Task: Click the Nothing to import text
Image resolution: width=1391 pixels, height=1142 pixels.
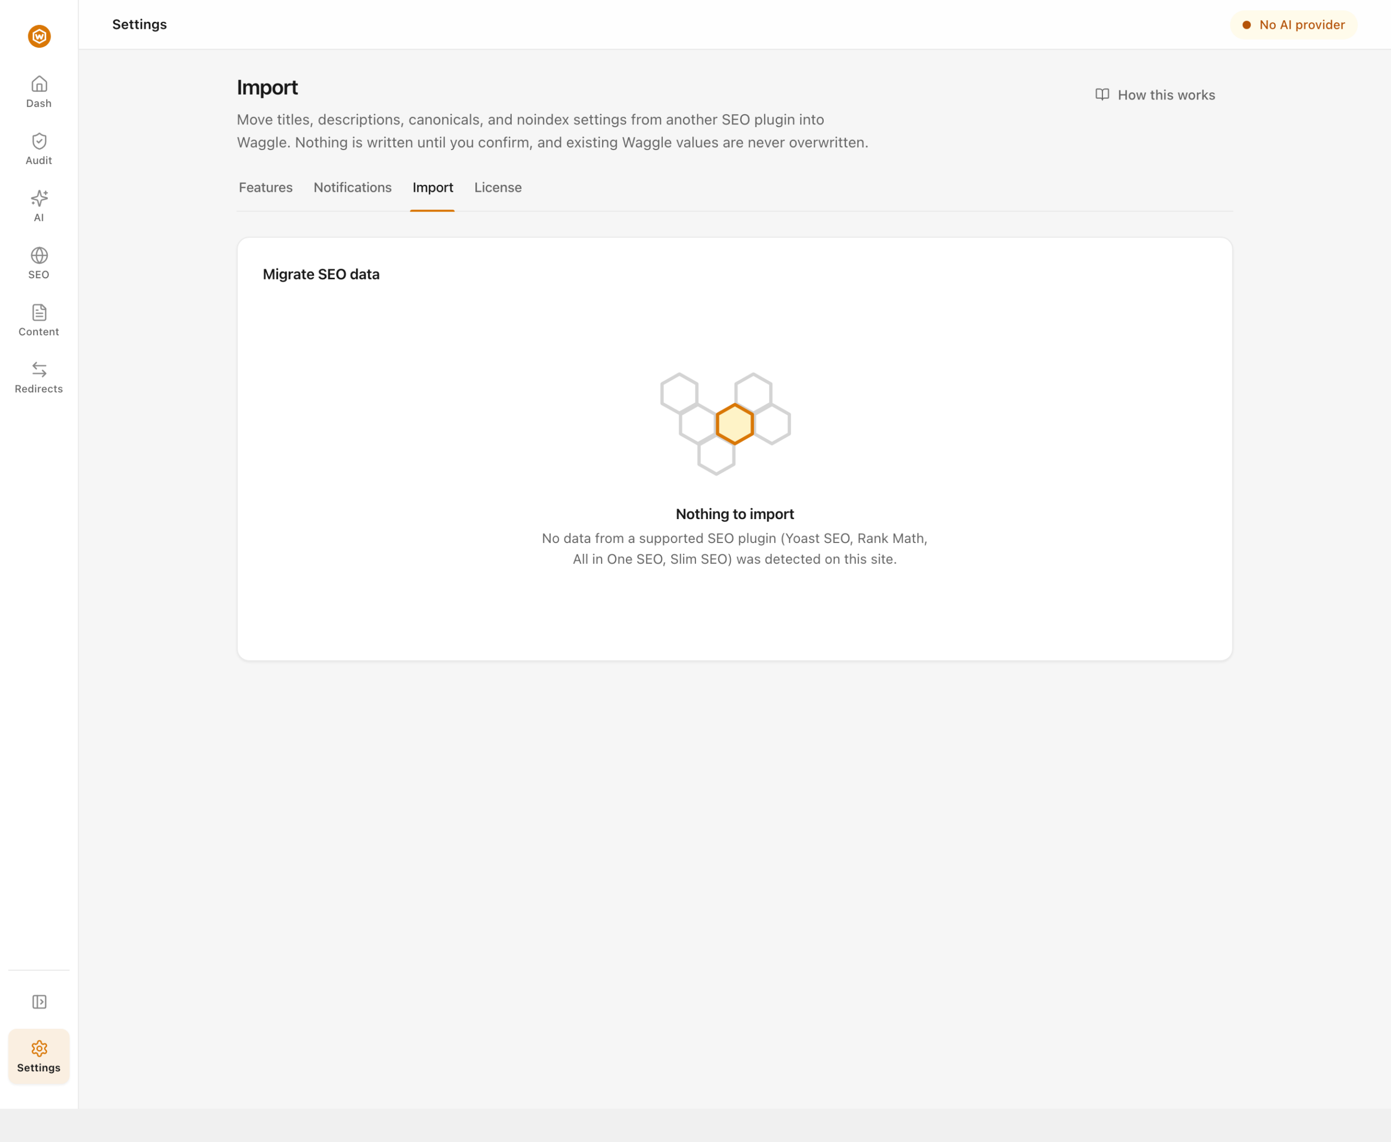Action: [x=735, y=514]
